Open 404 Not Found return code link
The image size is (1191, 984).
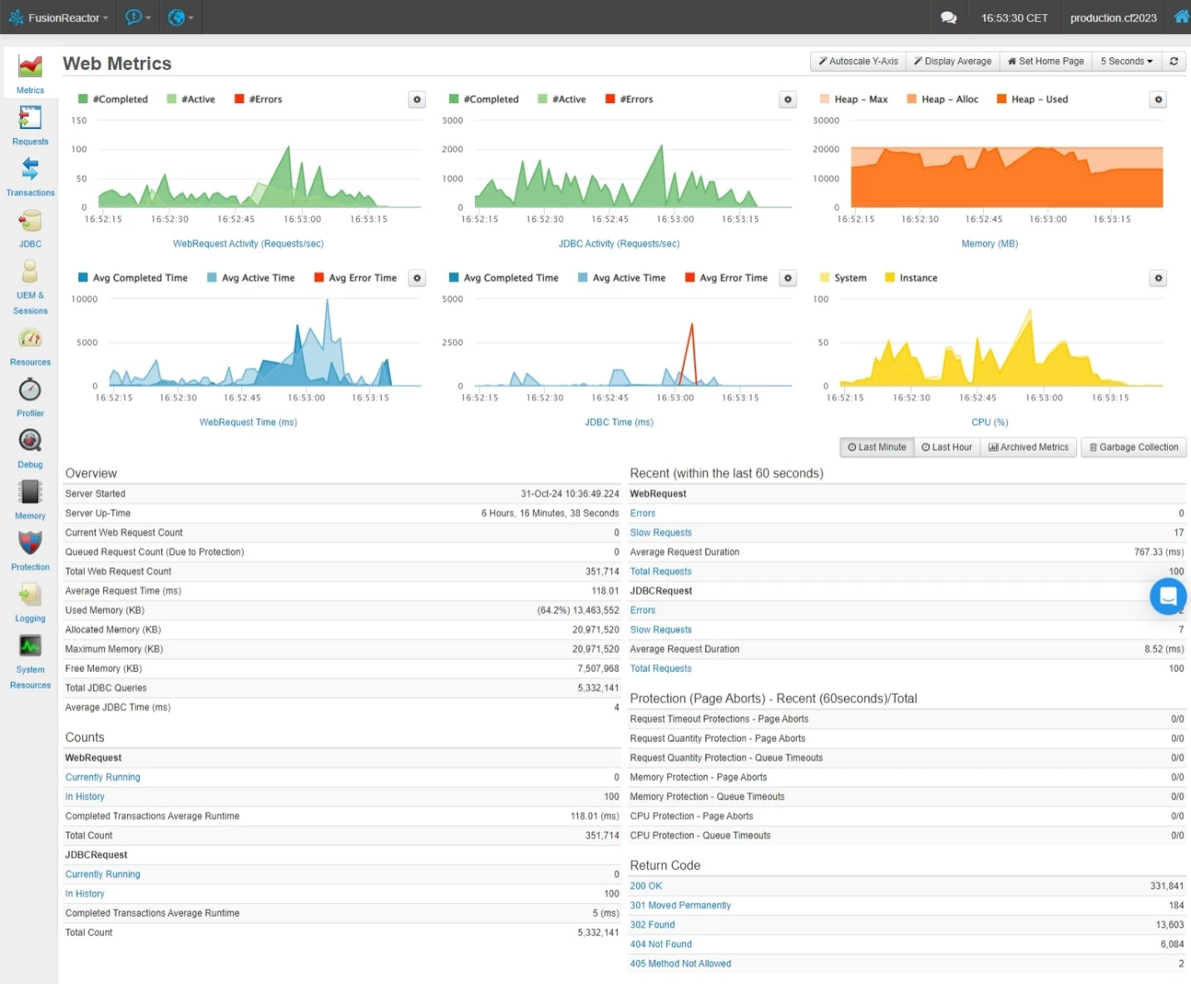click(x=660, y=945)
